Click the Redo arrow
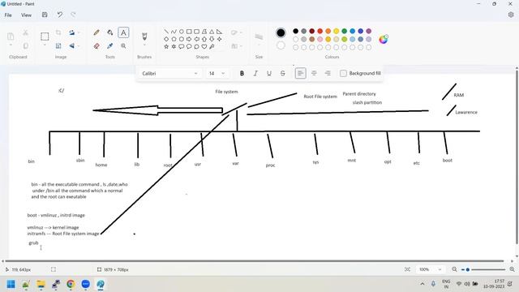 (73, 15)
